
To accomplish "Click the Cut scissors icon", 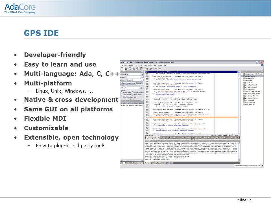I will click(134, 69).
